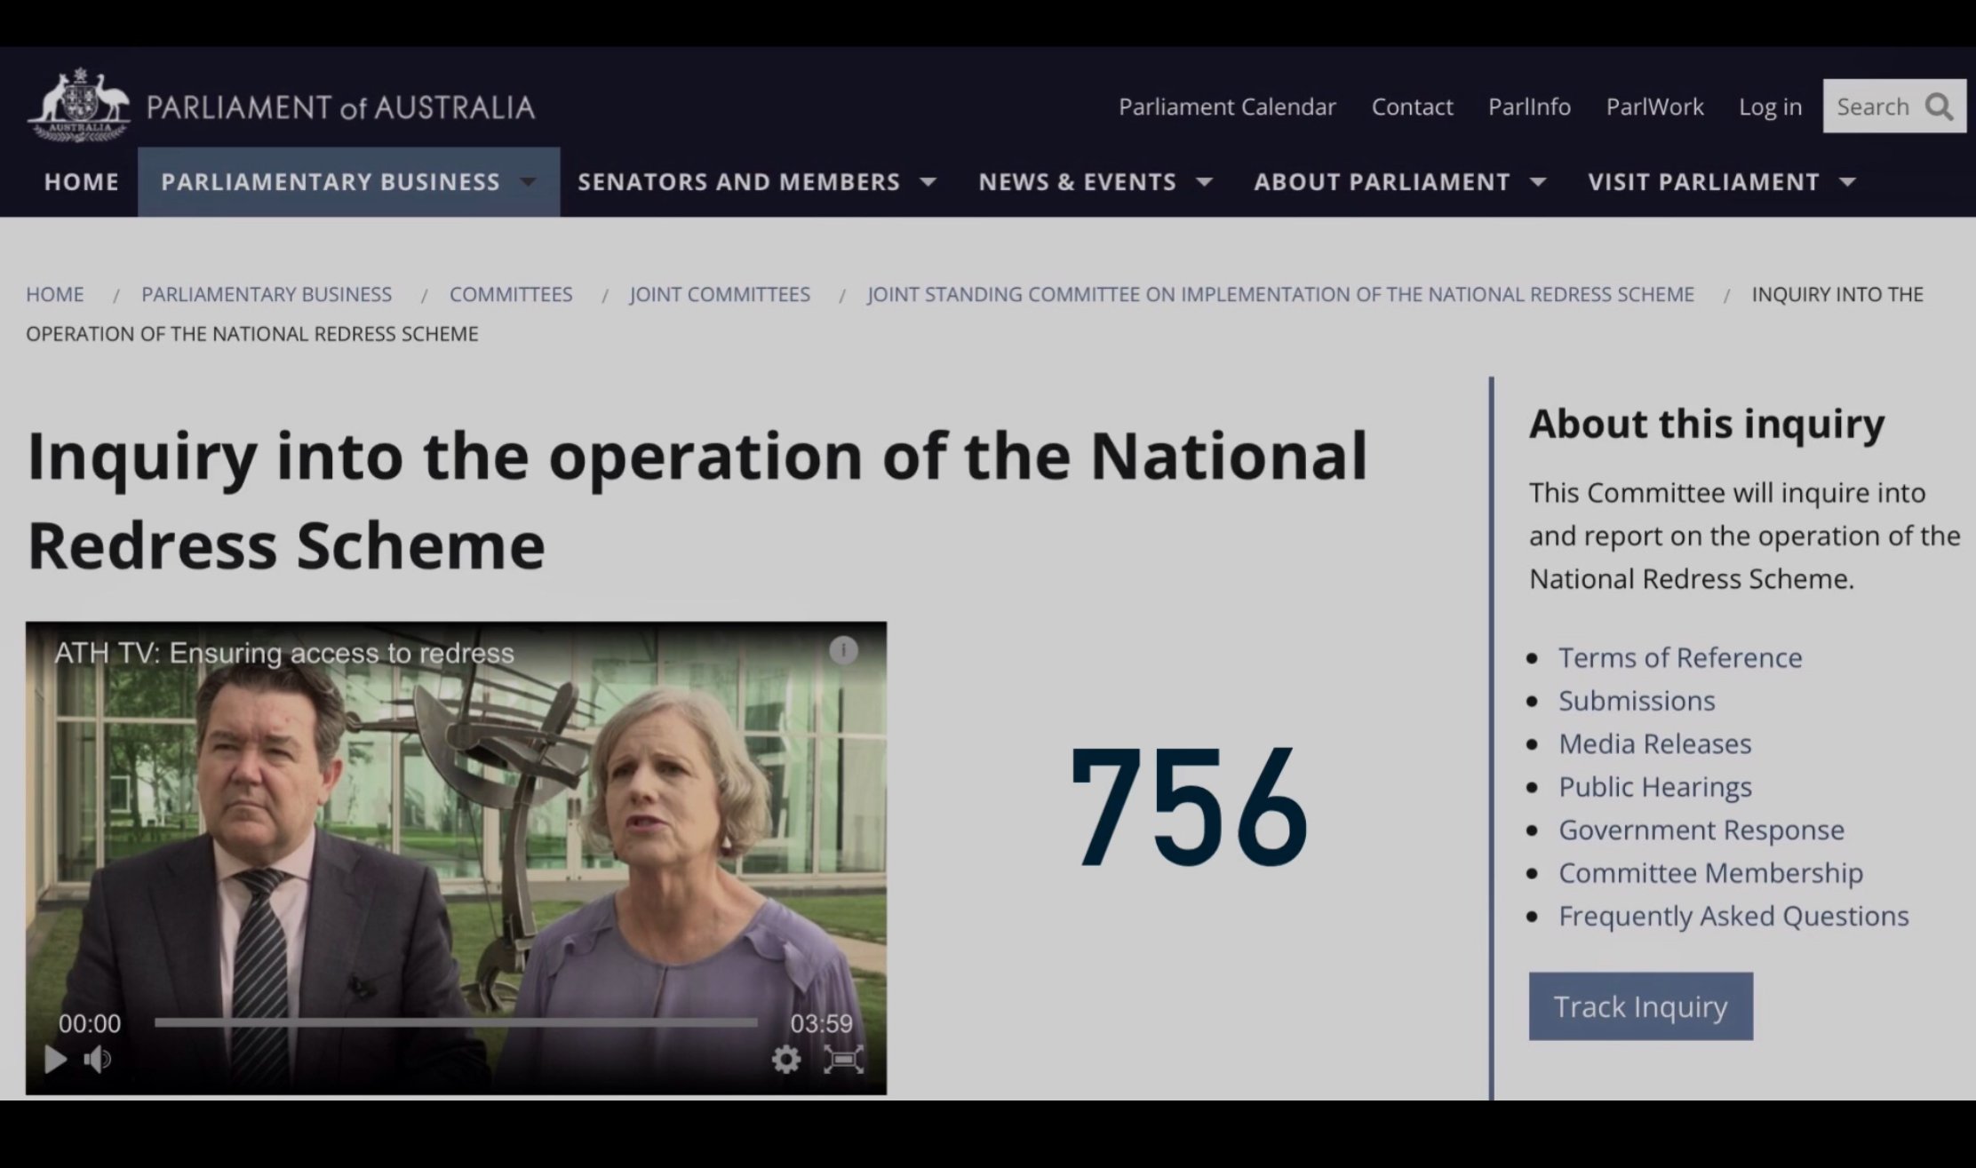Open Terms of Reference link
The width and height of the screenshot is (1976, 1168).
pos(1680,657)
